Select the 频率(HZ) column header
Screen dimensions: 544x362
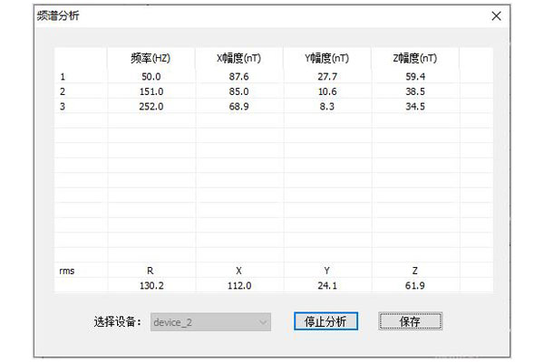pos(151,58)
